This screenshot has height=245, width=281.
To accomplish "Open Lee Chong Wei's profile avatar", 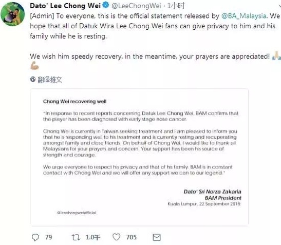I will coord(12,14).
